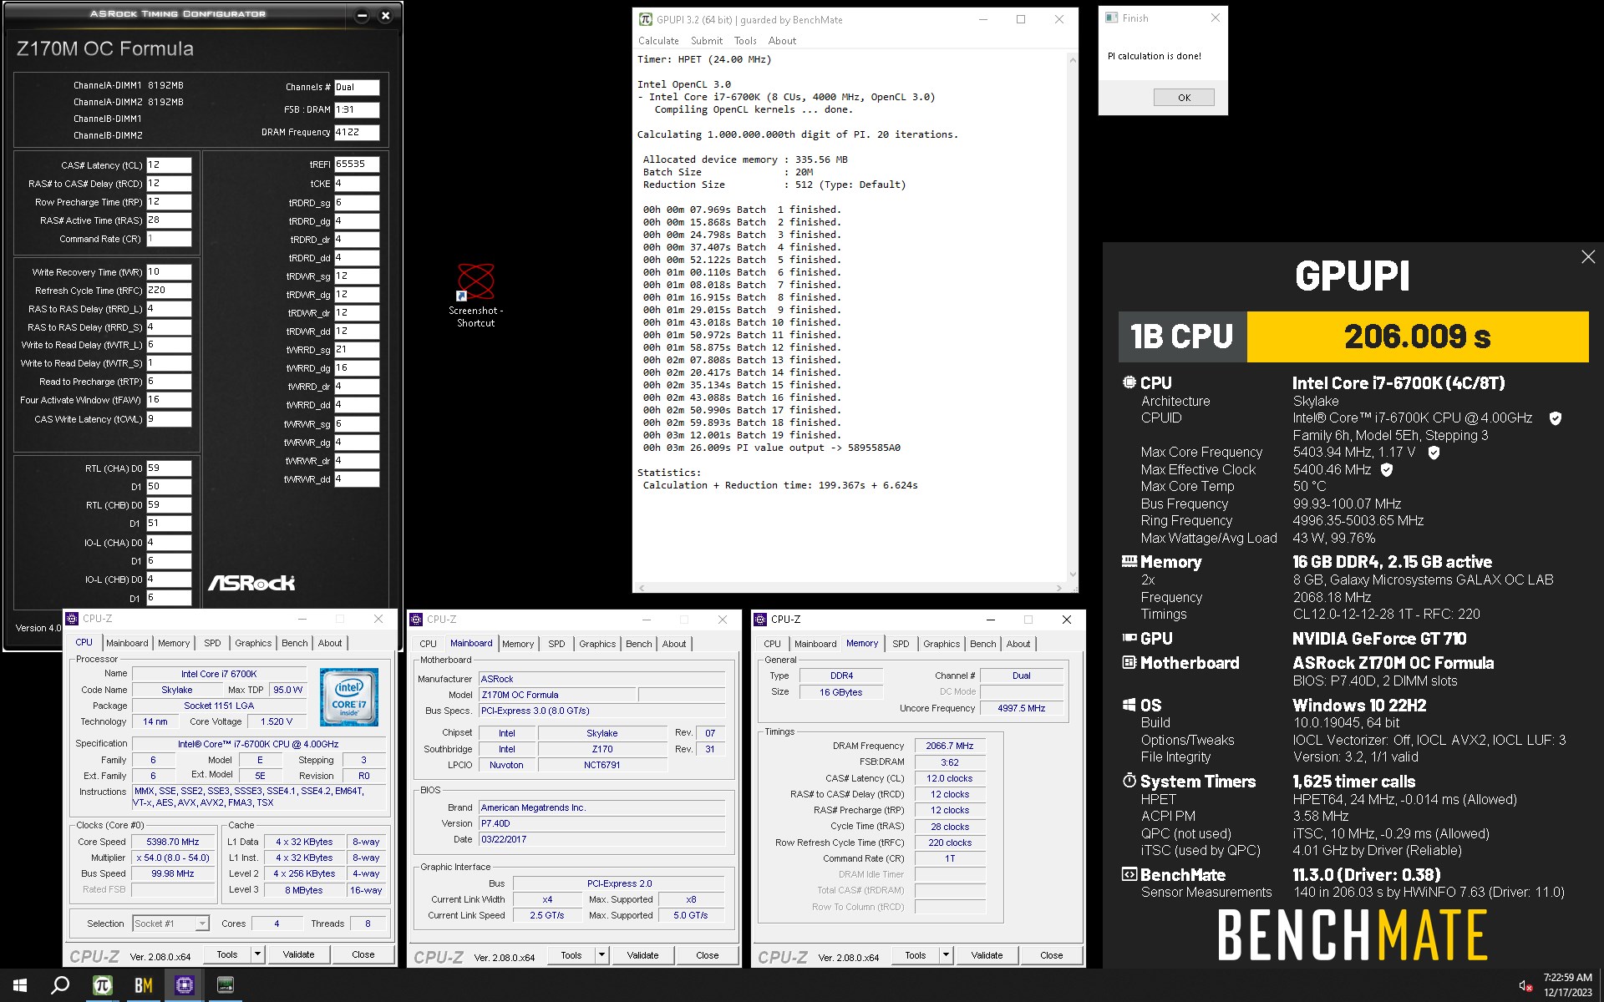
Task: Switch to About tab in Memory CPU-Z window
Action: (x=1018, y=644)
